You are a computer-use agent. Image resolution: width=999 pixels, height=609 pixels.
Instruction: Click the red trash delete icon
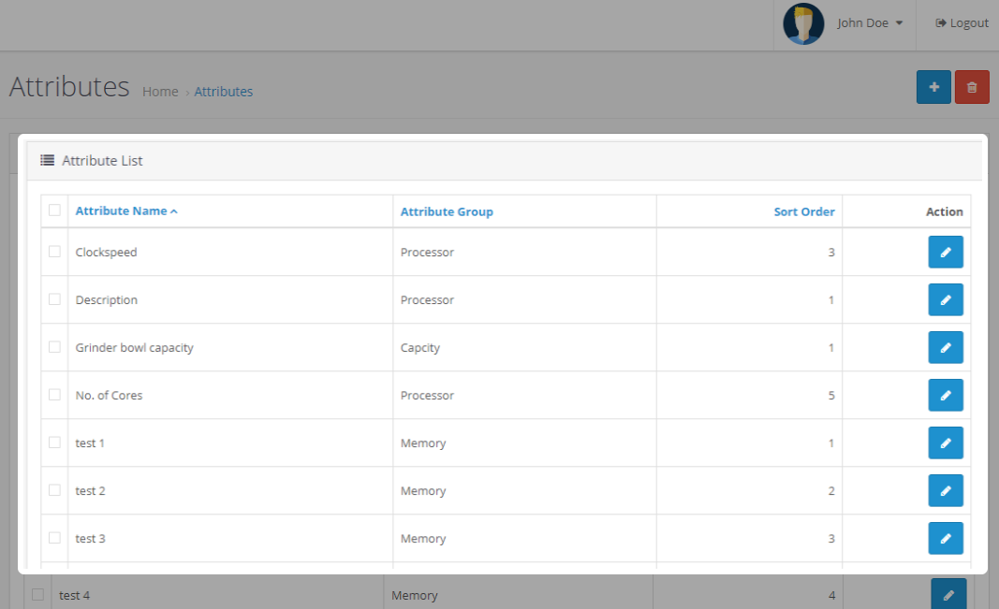(x=972, y=87)
